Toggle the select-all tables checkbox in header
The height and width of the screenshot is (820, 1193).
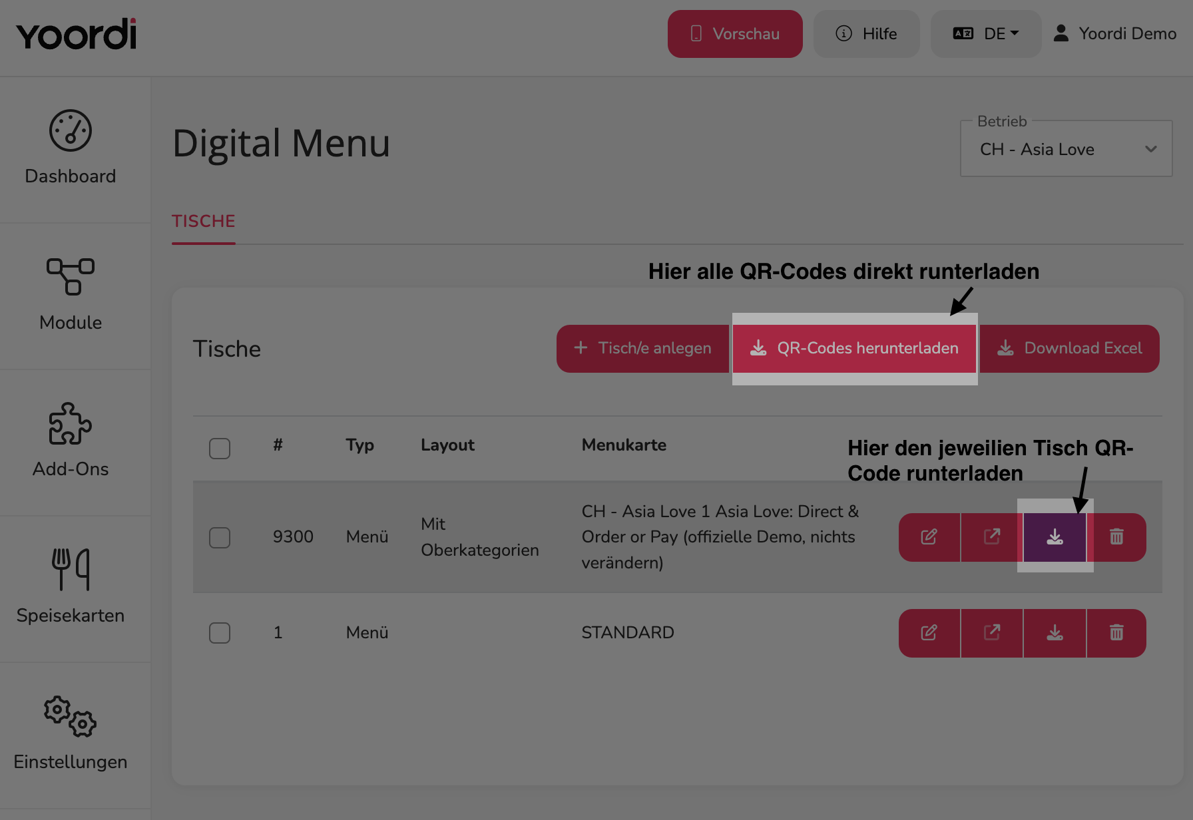point(220,448)
